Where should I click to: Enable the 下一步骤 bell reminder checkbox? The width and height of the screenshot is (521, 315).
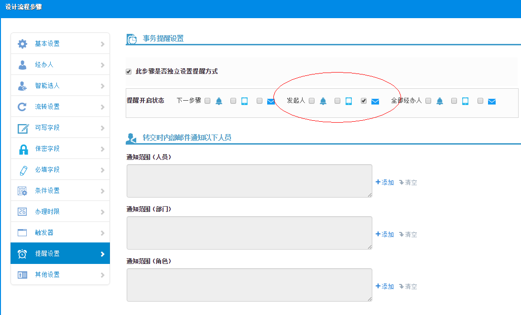pos(207,101)
